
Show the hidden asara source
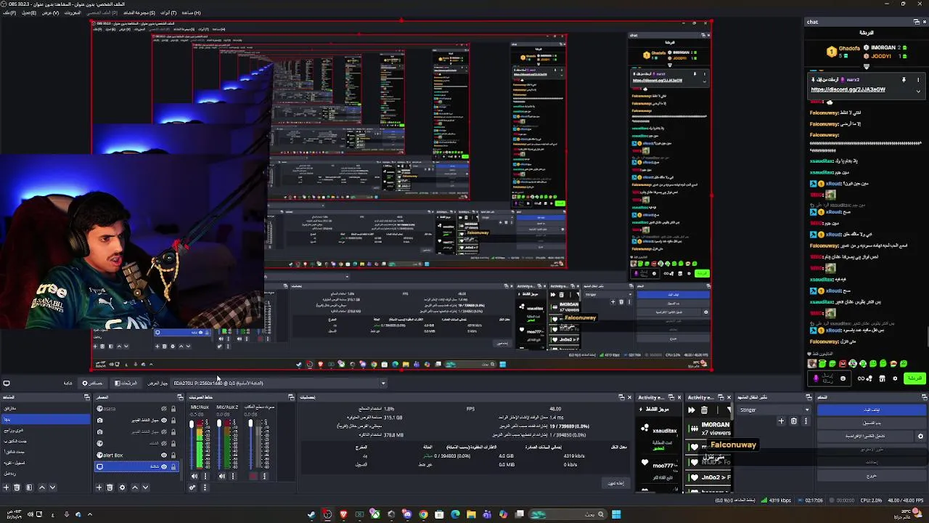(164, 409)
